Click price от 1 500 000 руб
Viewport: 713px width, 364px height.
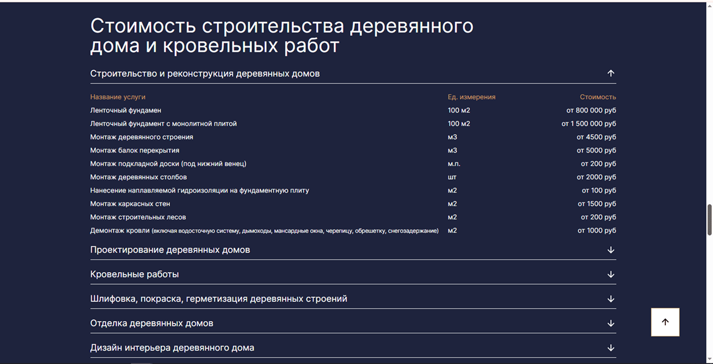click(589, 124)
